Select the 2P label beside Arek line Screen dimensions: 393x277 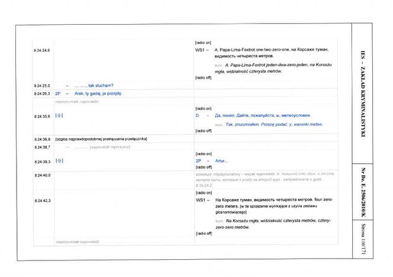pyautogui.click(x=58, y=93)
